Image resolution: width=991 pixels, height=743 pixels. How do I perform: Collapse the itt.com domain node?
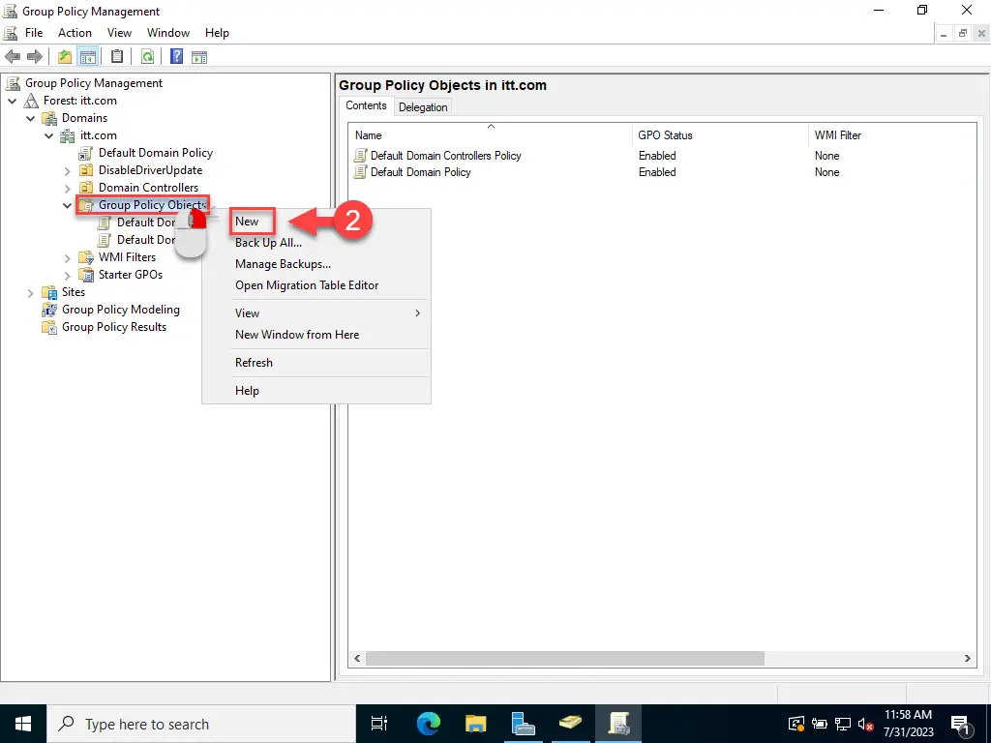pyautogui.click(x=48, y=135)
